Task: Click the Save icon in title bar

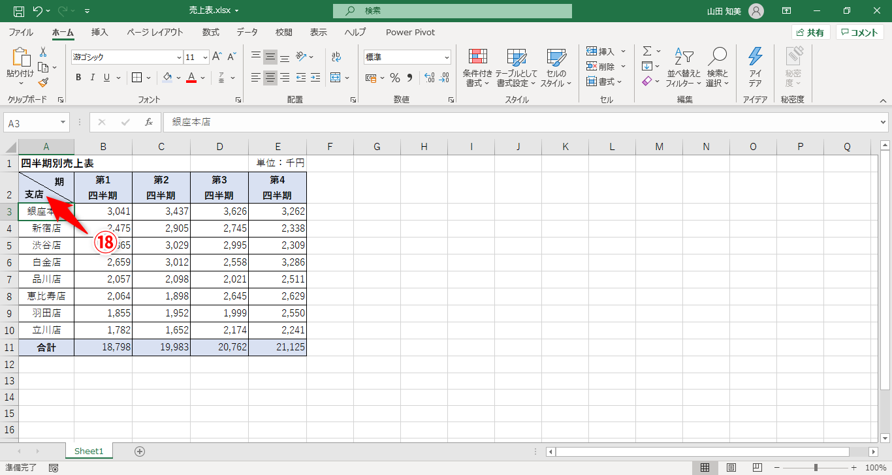Action: (x=19, y=11)
